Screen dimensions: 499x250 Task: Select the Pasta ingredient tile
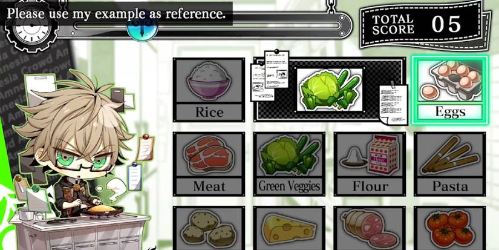450,164
